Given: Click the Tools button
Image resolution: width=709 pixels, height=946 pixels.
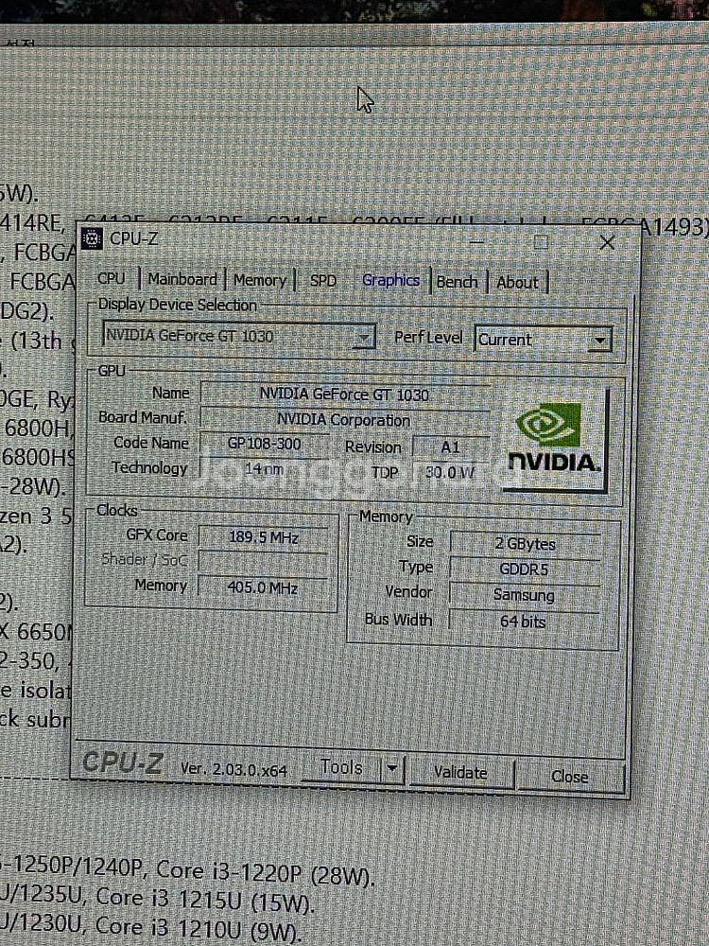Looking at the screenshot, I should coord(341,767).
